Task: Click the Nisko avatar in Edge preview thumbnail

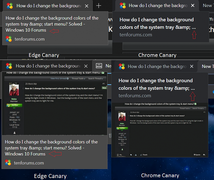Action: point(14,89)
